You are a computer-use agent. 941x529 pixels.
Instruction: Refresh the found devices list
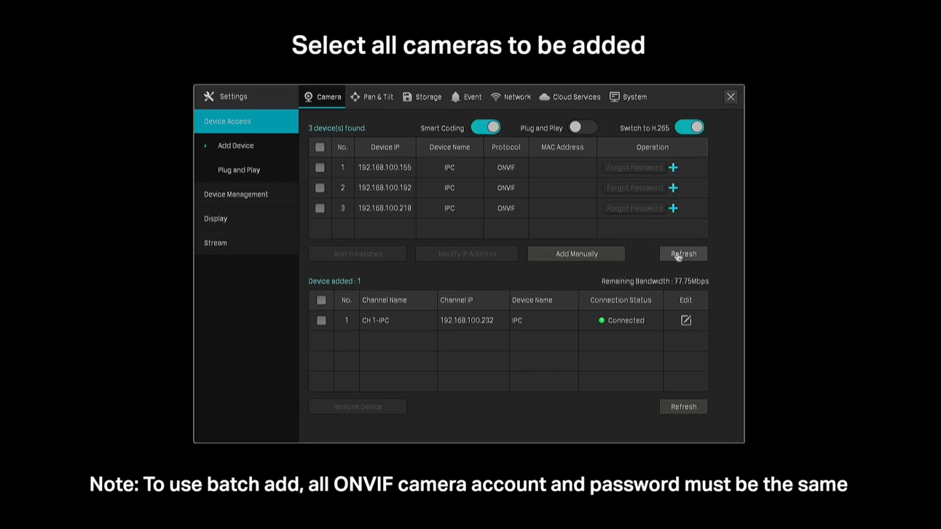point(683,254)
